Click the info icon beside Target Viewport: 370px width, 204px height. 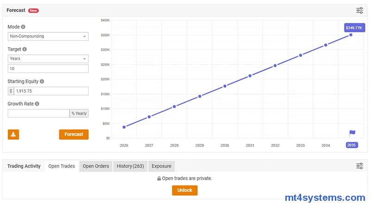point(25,49)
